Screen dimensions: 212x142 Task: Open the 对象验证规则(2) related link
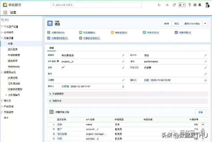click(92, 38)
